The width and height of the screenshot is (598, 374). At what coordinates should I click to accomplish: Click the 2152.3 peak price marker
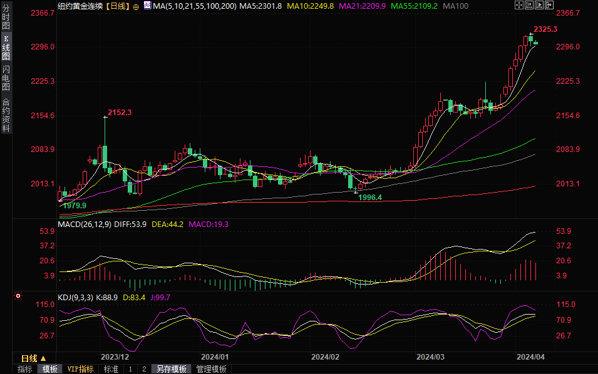tap(120, 113)
